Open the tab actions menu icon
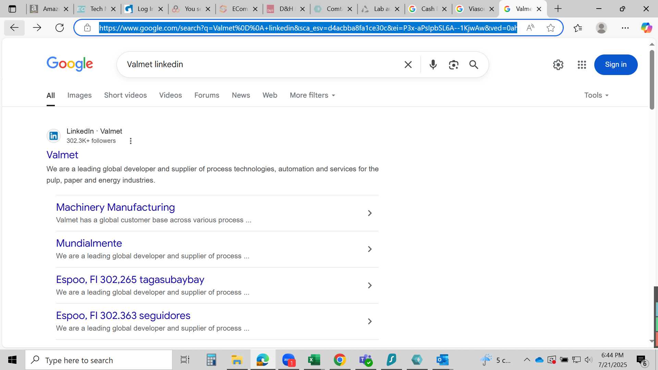This screenshot has height=370, width=658. pos(12,9)
